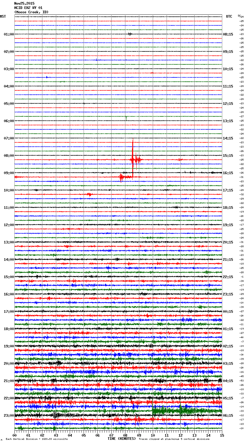This screenshot has width=245, height=443.
Task: Click the 03:15 UTC time label
Action: tap(228, 364)
